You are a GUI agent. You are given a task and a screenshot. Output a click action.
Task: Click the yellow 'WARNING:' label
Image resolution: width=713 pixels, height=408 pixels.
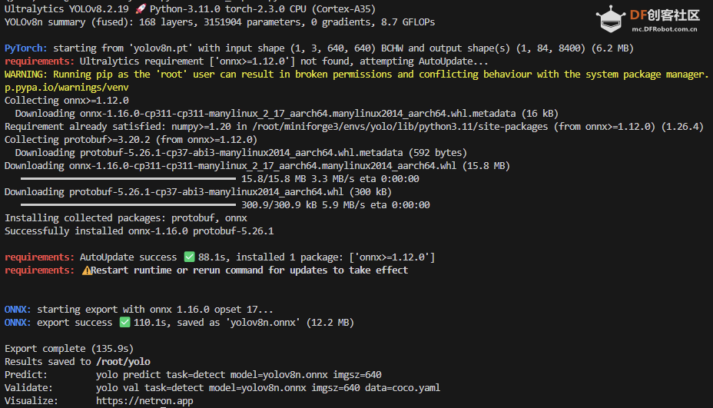26,74
